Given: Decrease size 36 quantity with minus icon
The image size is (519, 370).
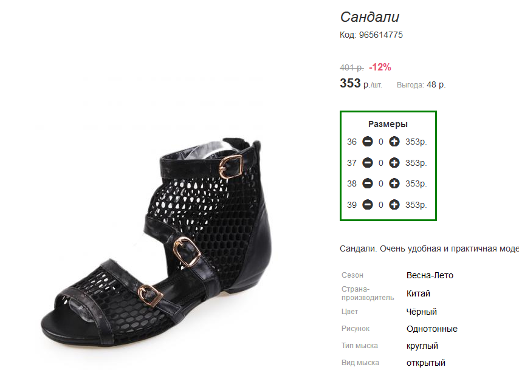Looking at the screenshot, I should [368, 142].
